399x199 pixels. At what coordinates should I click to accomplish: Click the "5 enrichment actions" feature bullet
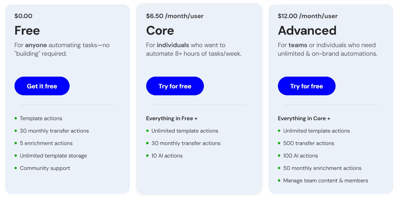point(46,143)
